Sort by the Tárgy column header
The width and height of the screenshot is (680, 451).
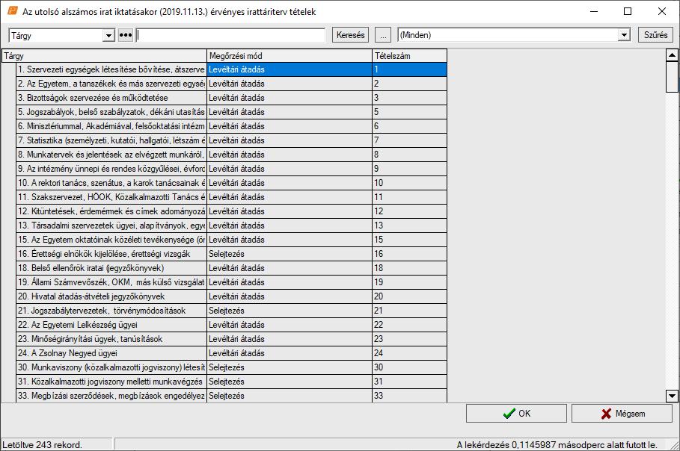(x=105, y=56)
